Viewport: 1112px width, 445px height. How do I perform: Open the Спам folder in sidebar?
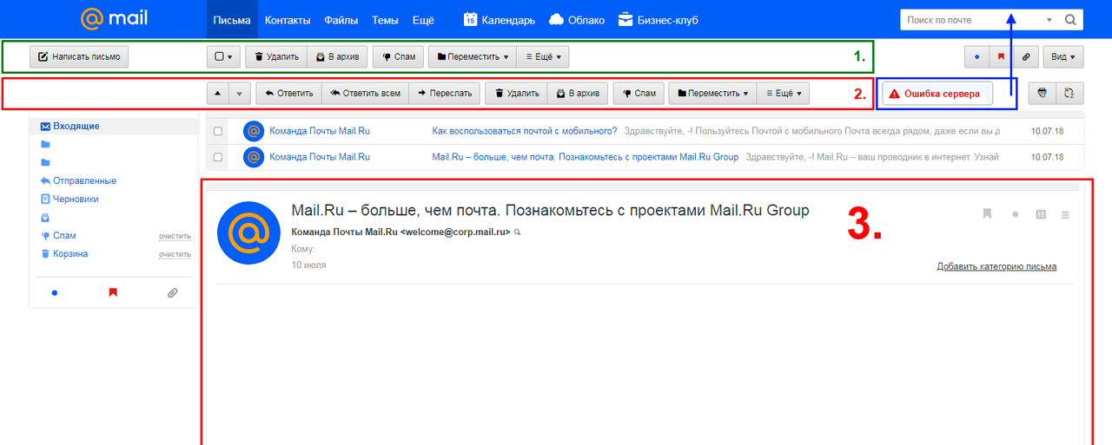point(64,236)
